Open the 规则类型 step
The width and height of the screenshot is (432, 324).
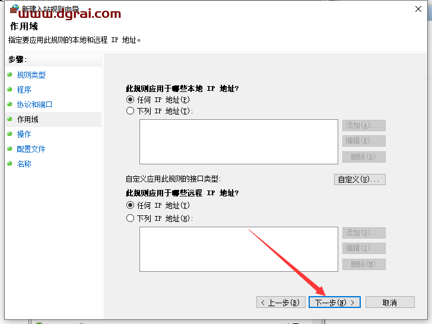click(31, 75)
